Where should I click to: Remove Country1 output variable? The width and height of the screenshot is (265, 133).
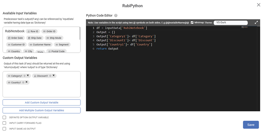[26, 82]
